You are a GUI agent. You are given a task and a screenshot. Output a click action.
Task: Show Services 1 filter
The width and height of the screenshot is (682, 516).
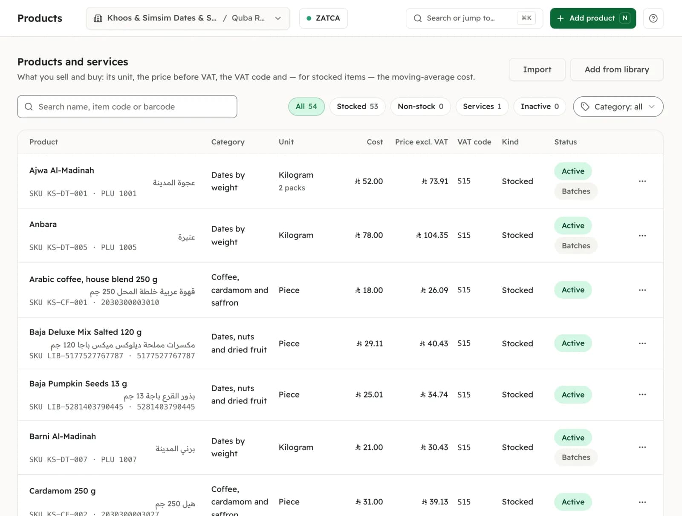point(482,107)
